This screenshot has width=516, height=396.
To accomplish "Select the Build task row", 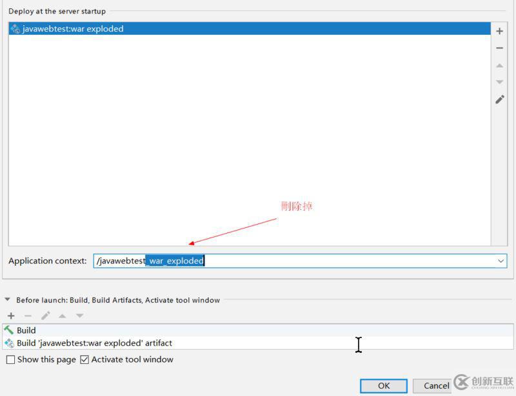I will [257, 330].
